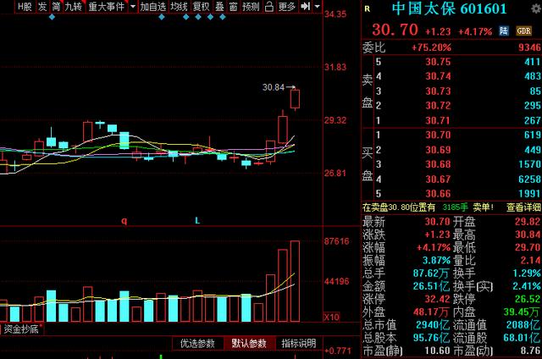Expand the dropdown arrow beside 重大事件
Viewport: 542px width, 359px height.
pyautogui.click(x=133, y=7)
